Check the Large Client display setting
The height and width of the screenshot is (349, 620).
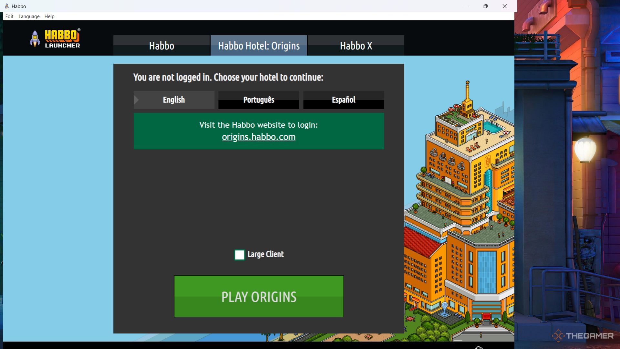[x=239, y=254]
